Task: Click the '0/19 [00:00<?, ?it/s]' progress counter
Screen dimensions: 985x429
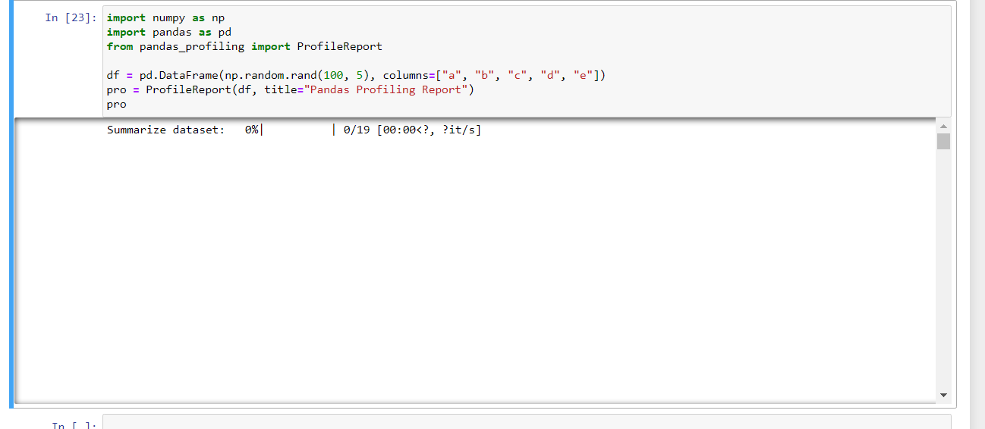Action: point(412,130)
